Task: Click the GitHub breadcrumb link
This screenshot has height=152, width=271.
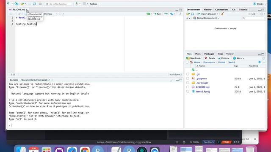Action: 221,62
